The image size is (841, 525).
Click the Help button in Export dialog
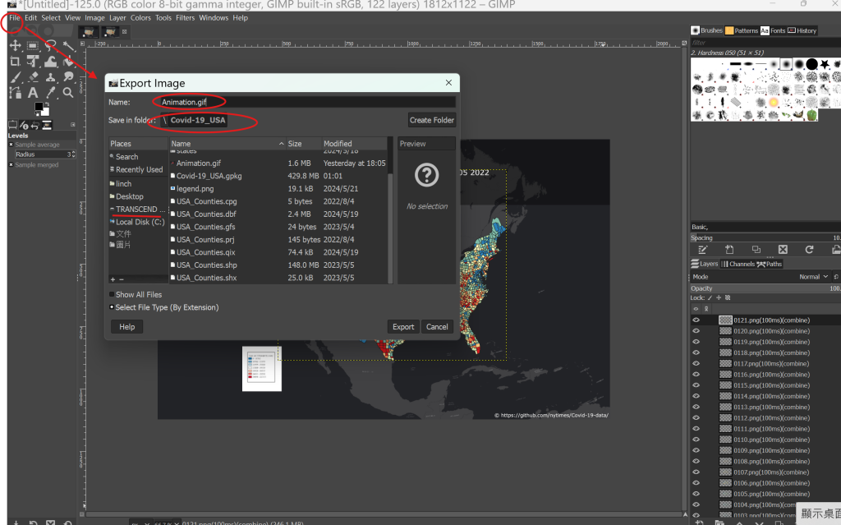click(x=126, y=326)
